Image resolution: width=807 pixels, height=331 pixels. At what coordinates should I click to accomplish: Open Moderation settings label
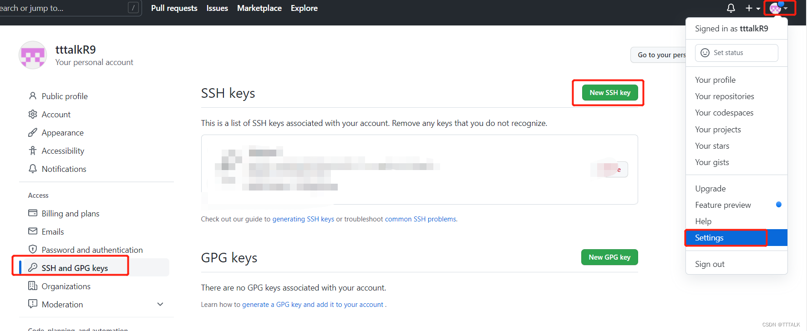tap(62, 304)
